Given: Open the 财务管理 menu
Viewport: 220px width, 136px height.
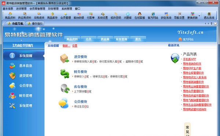Looking at the screenshot, I should (x=53, y=8).
